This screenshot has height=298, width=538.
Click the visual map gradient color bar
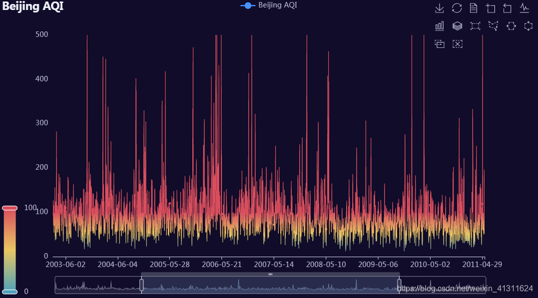point(9,250)
